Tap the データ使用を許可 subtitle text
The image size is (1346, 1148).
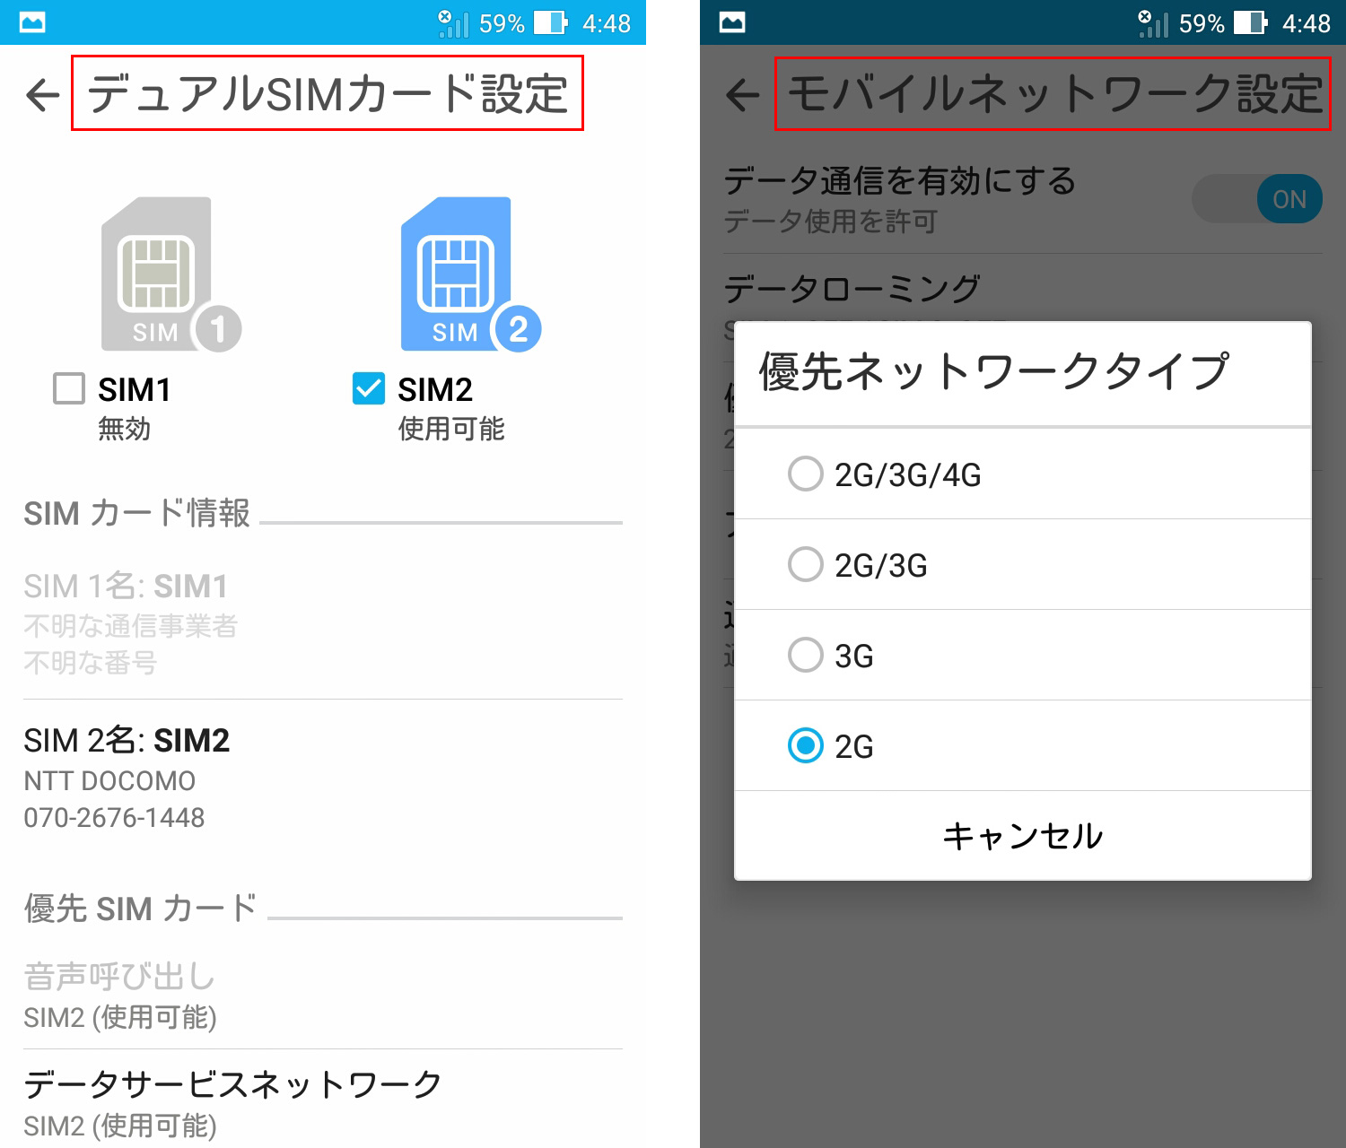831,221
